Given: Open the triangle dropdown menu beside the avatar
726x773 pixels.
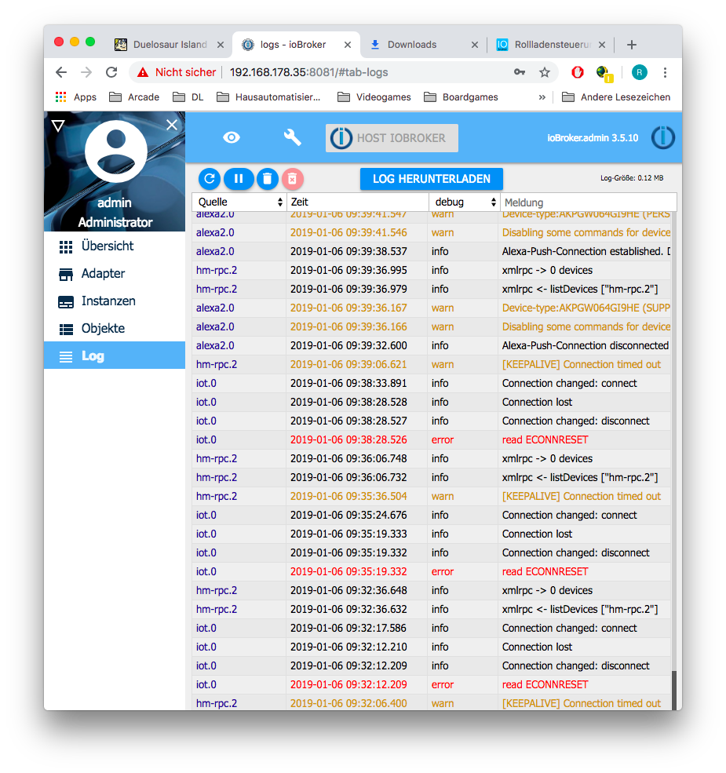Looking at the screenshot, I should point(58,126).
